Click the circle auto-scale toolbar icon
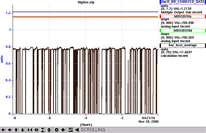 (56, 130)
